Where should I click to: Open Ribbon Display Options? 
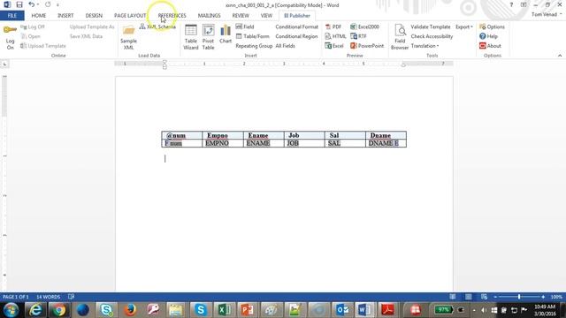[x=524, y=5]
